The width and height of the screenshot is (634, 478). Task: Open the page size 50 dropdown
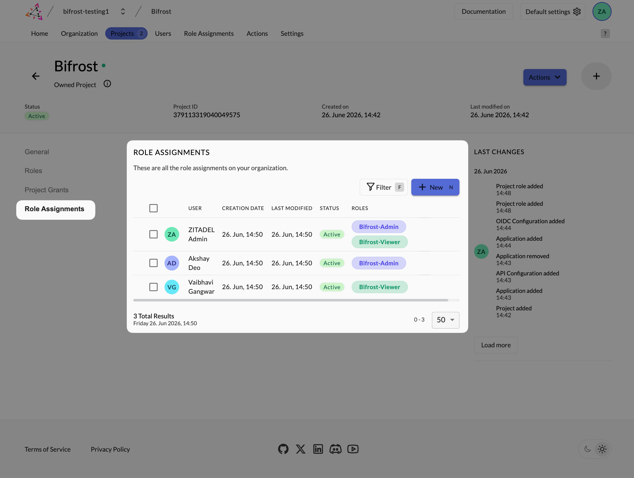[445, 320]
